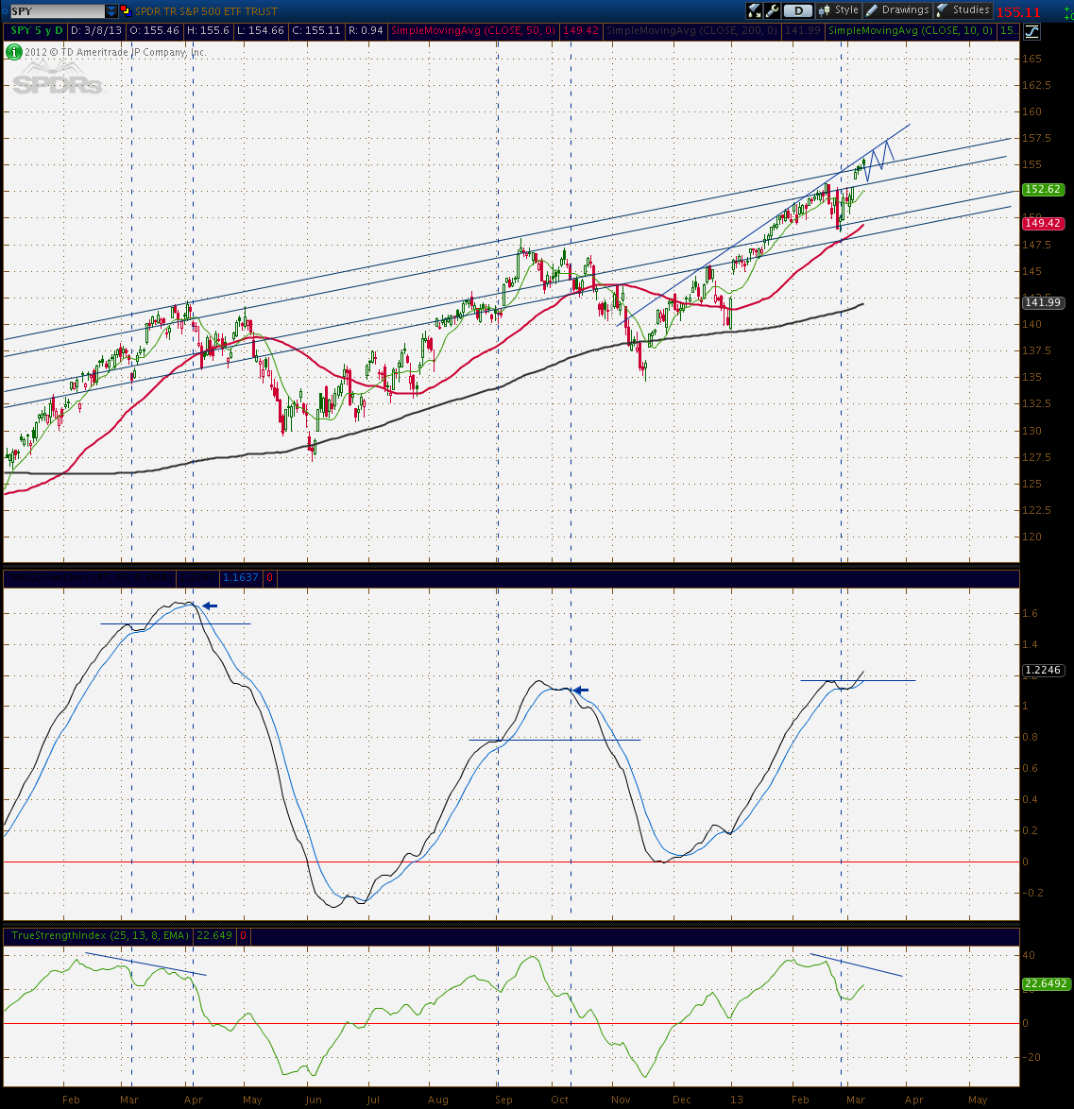
Task: Click the 1.2246 MACD value bubble
Action: pyautogui.click(x=1044, y=670)
